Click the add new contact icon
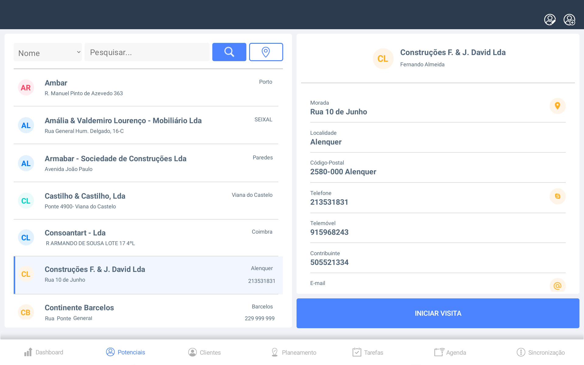Viewport: 584px width, 365px height. pos(569,20)
